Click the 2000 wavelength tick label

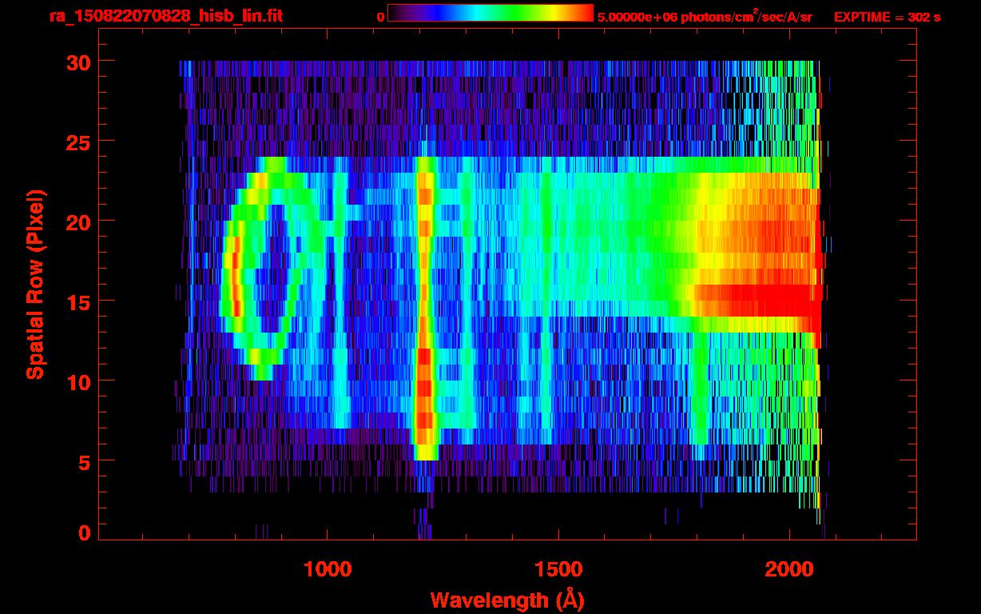tap(788, 569)
